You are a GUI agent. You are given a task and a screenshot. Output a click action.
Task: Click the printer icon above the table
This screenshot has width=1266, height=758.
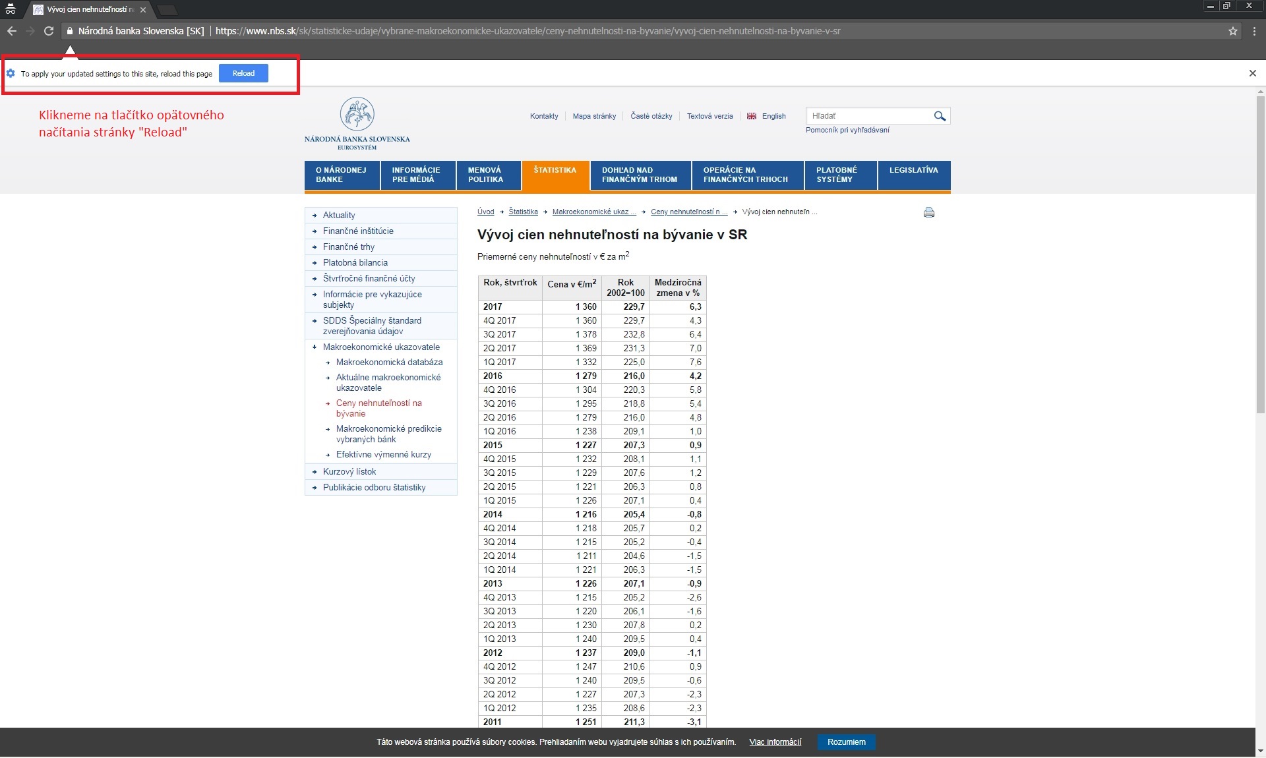pos(929,212)
